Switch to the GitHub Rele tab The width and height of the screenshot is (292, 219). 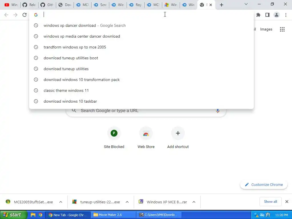click(29, 5)
